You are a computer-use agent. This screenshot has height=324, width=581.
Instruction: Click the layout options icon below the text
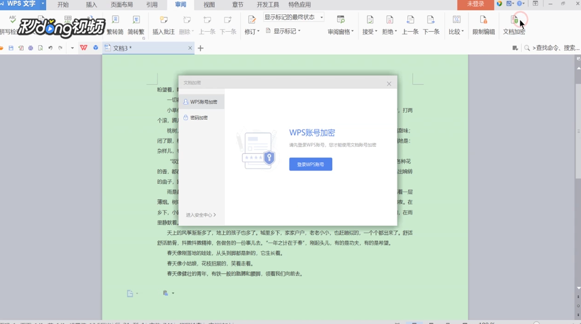click(130, 293)
